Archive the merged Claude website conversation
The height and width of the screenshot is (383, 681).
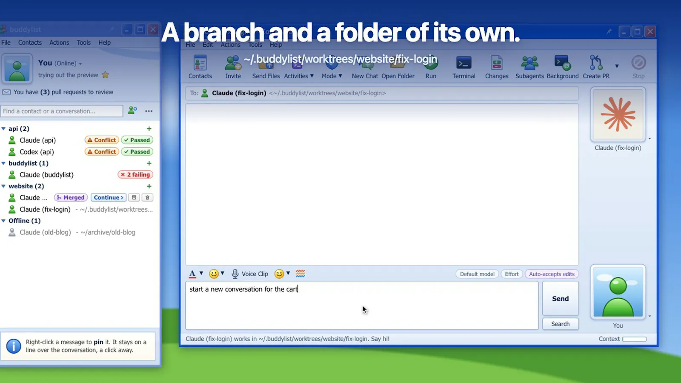(x=134, y=197)
